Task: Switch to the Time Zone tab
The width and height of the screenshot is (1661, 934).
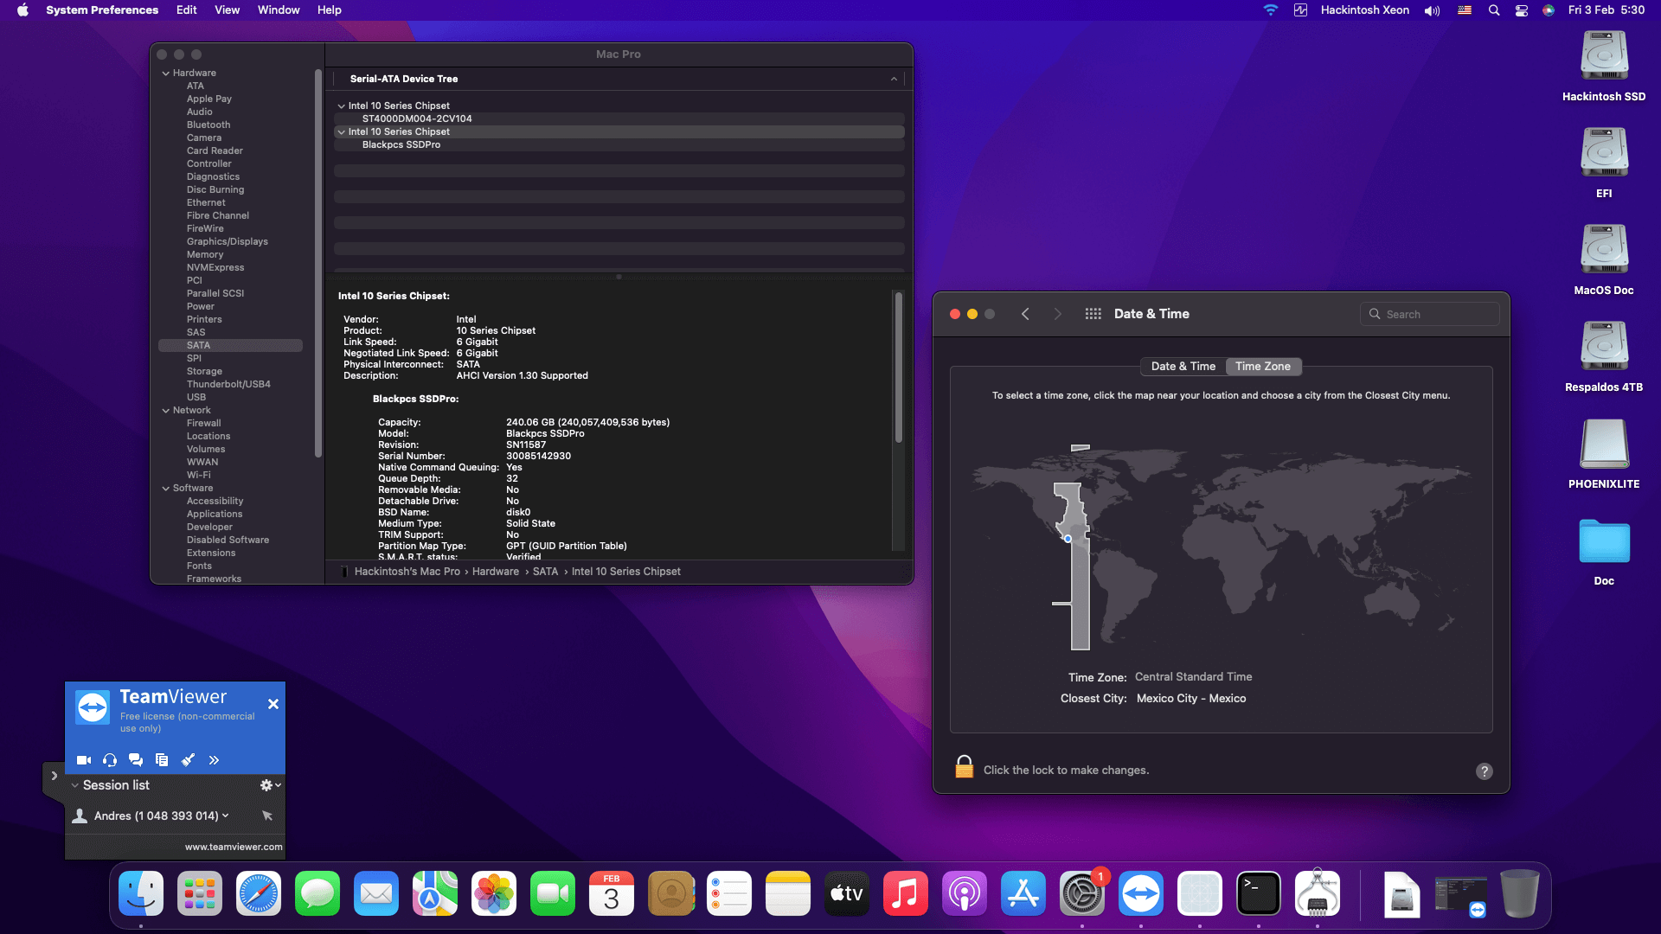Action: coord(1262,367)
